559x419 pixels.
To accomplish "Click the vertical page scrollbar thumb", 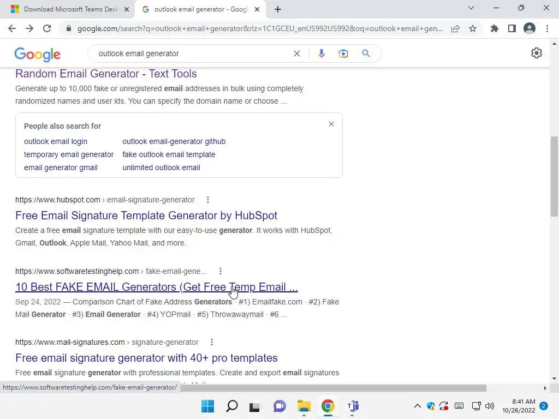I will (554, 176).
